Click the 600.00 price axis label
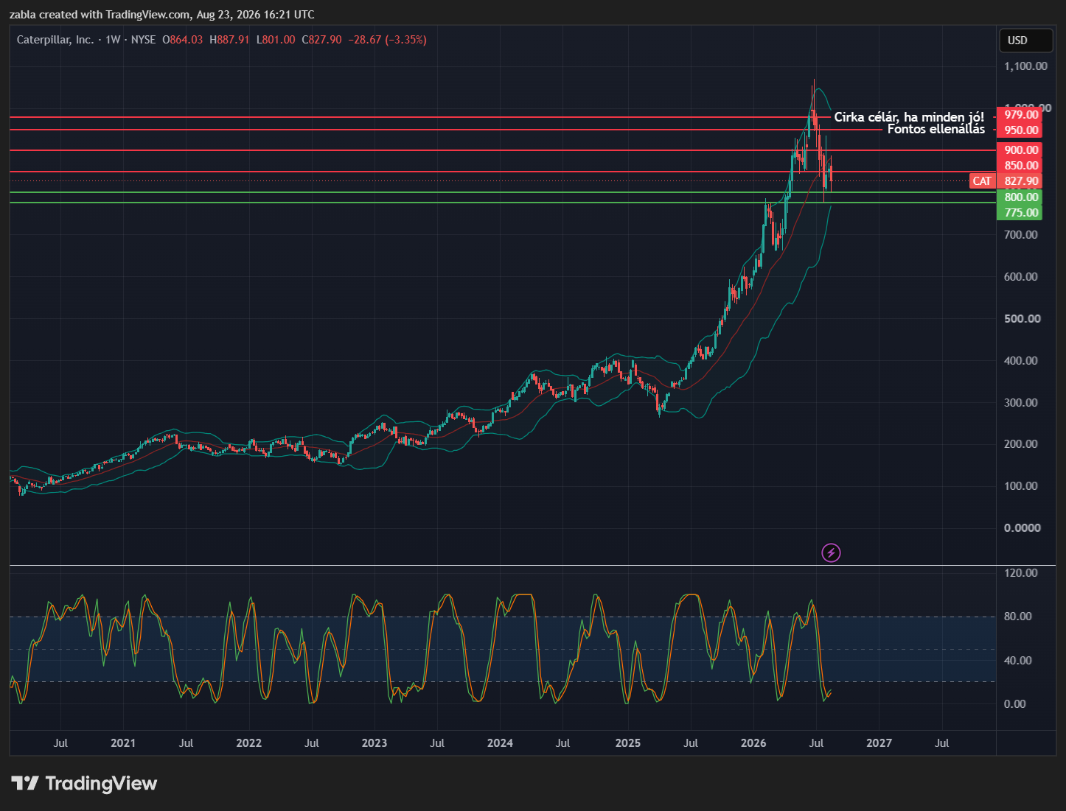1066x811 pixels. point(1021,277)
